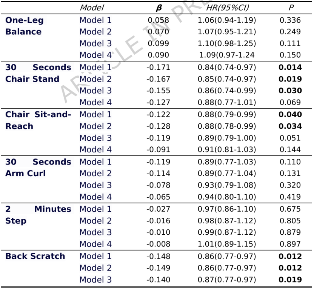Click the Model column header

[x=92, y=8]
